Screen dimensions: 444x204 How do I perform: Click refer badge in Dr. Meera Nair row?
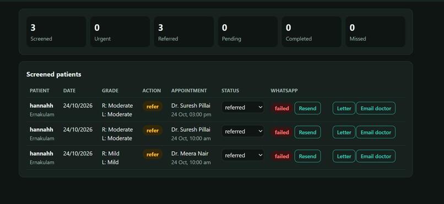point(153,155)
